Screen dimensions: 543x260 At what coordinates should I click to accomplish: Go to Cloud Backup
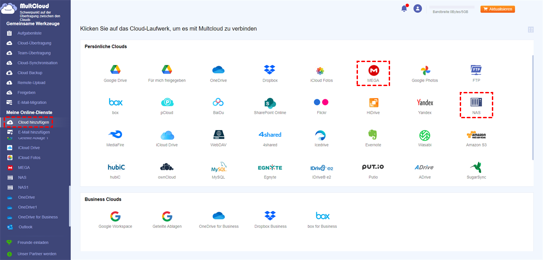tap(29, 73)
